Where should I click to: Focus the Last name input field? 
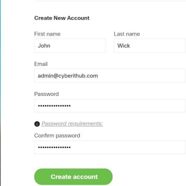tap(150, 46)
